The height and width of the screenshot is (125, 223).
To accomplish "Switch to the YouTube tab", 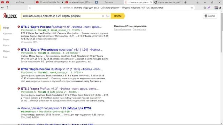I will pos(20,2).
